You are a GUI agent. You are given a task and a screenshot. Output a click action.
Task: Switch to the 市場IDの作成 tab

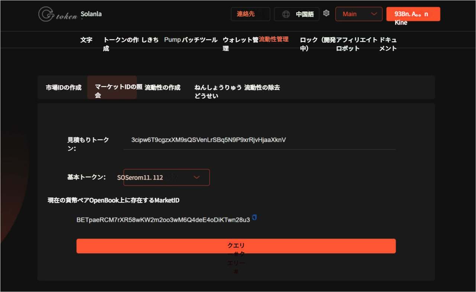click(x=64, y=88)
